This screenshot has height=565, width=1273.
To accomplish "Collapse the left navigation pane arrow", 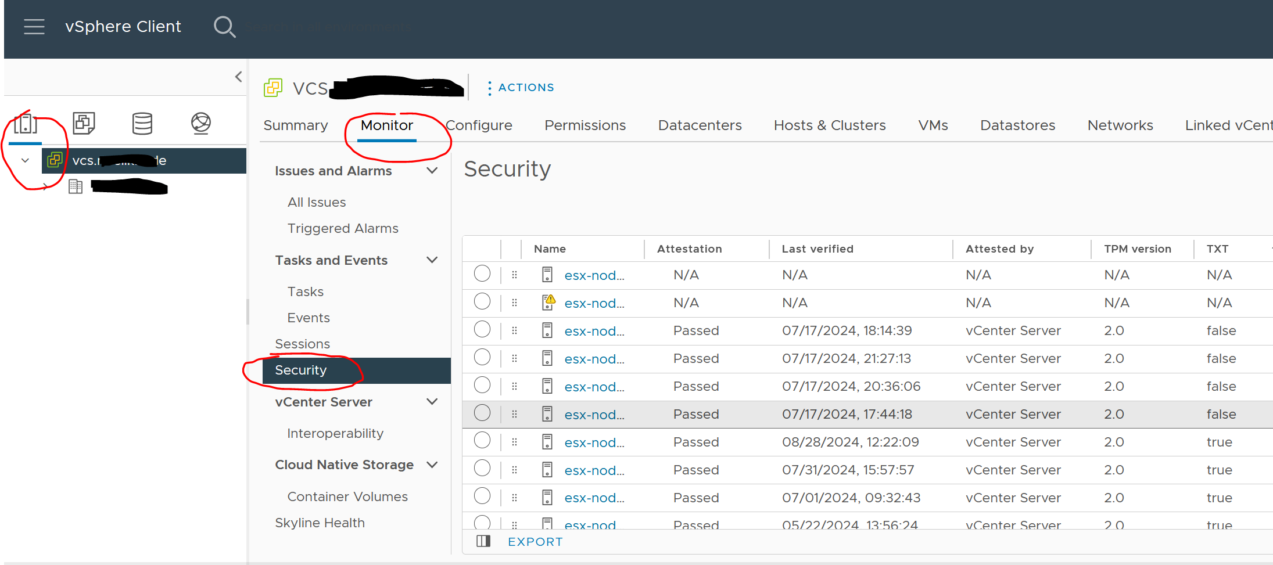I will coord(238,77).
